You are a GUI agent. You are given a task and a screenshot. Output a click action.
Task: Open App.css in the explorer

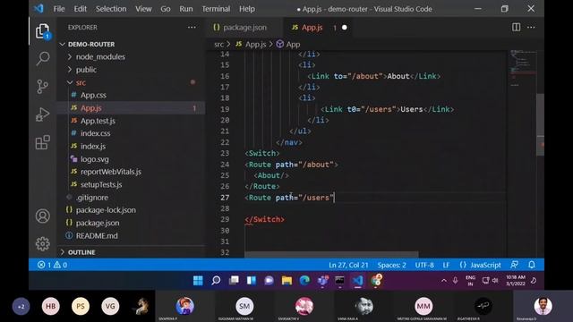click(x=93, y=95)
